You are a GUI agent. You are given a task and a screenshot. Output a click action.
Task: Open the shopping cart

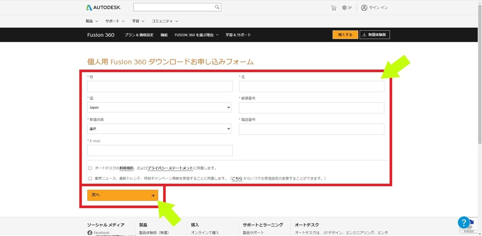[333, 7]
